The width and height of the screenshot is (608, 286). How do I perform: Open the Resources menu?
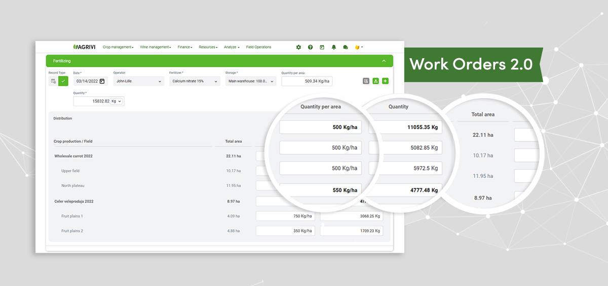(x=208, y=47)
